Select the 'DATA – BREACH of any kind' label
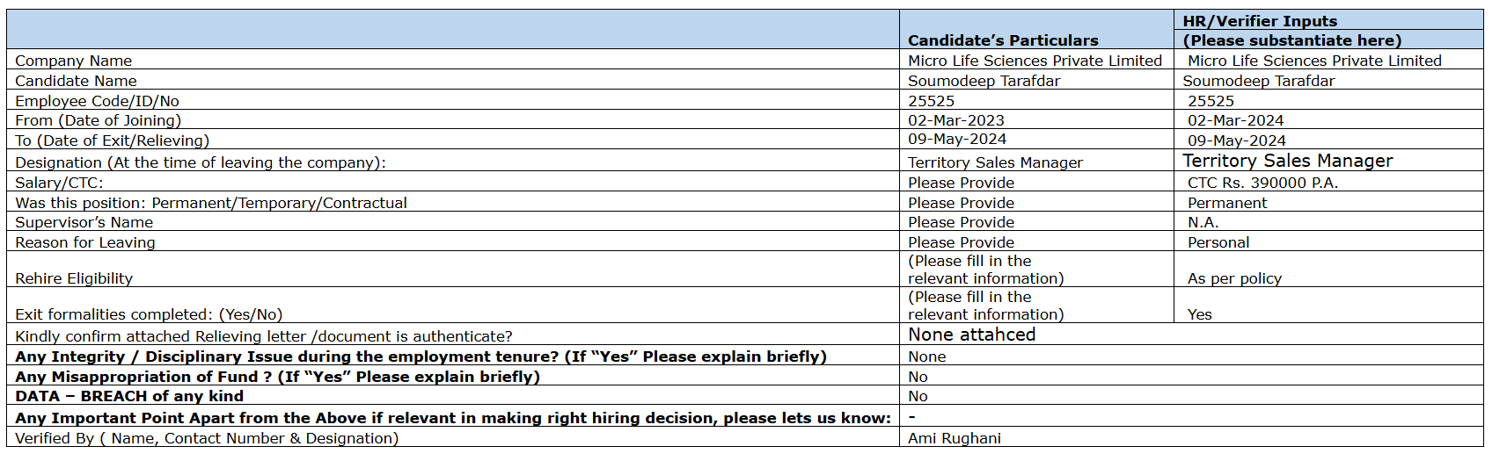The height and width of the screenshot is (468, 1507). coord(129,396)
